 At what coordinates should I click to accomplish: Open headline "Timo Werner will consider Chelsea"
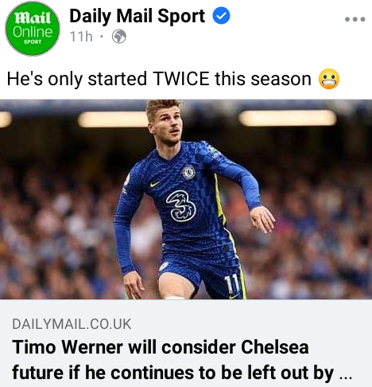(161, 347)
